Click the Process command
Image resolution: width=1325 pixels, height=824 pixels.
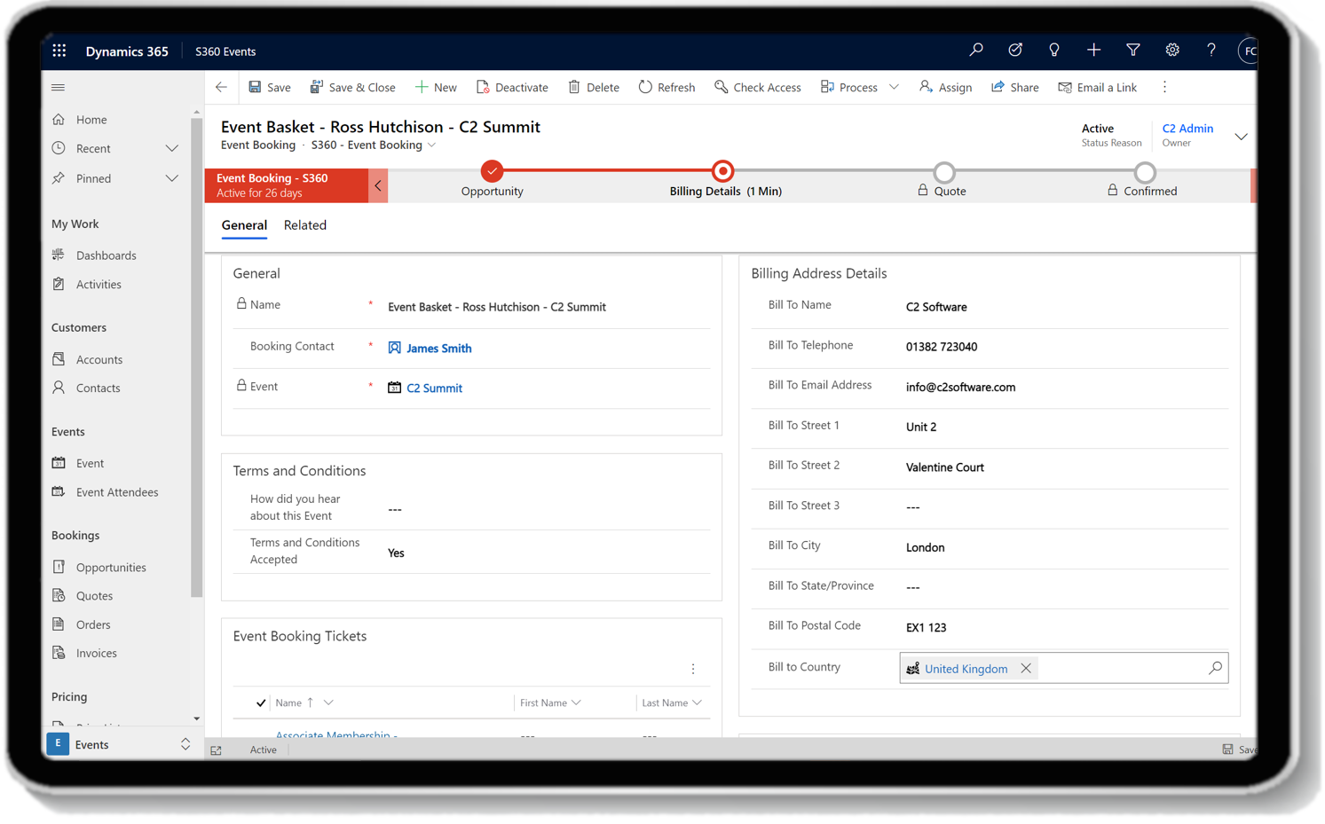pyautogui.click(x=849, y=87)
